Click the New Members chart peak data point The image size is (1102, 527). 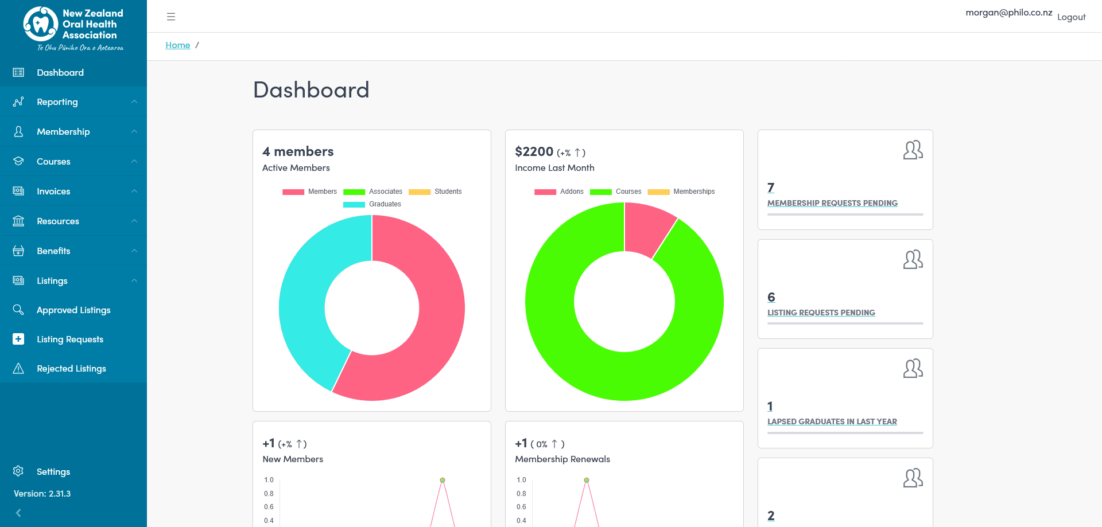pyautogui.click(x=443, y=480)
